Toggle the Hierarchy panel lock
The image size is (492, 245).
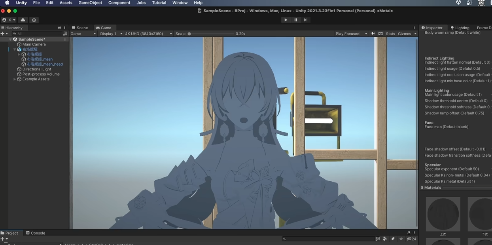click(59, 28)
